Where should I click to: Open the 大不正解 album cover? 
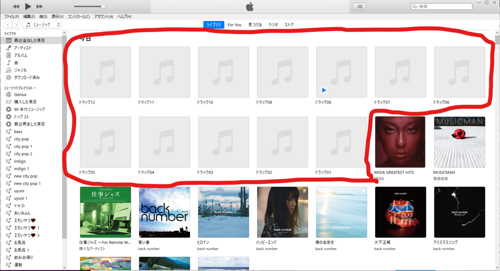400,212
